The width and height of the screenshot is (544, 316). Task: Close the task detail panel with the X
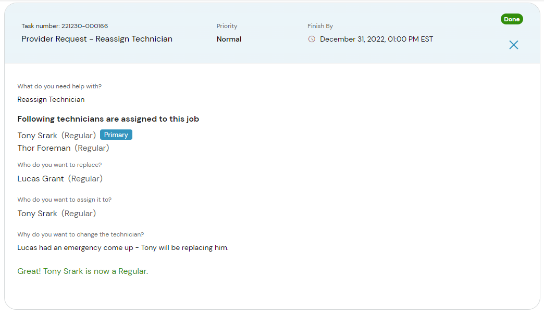513,45
